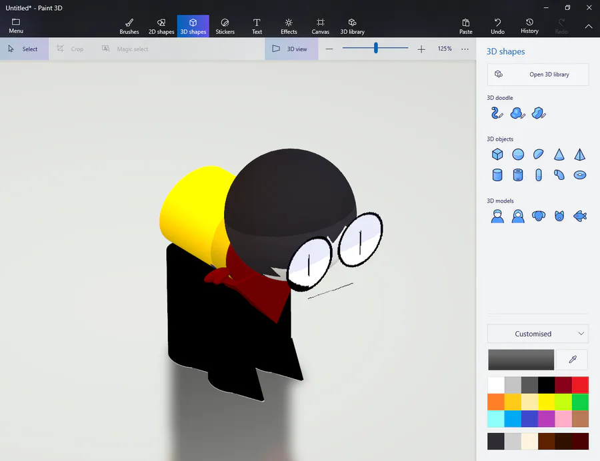Insert a cylinder 3D object
The image size is (600, 461).
click(x=497, y=175)
